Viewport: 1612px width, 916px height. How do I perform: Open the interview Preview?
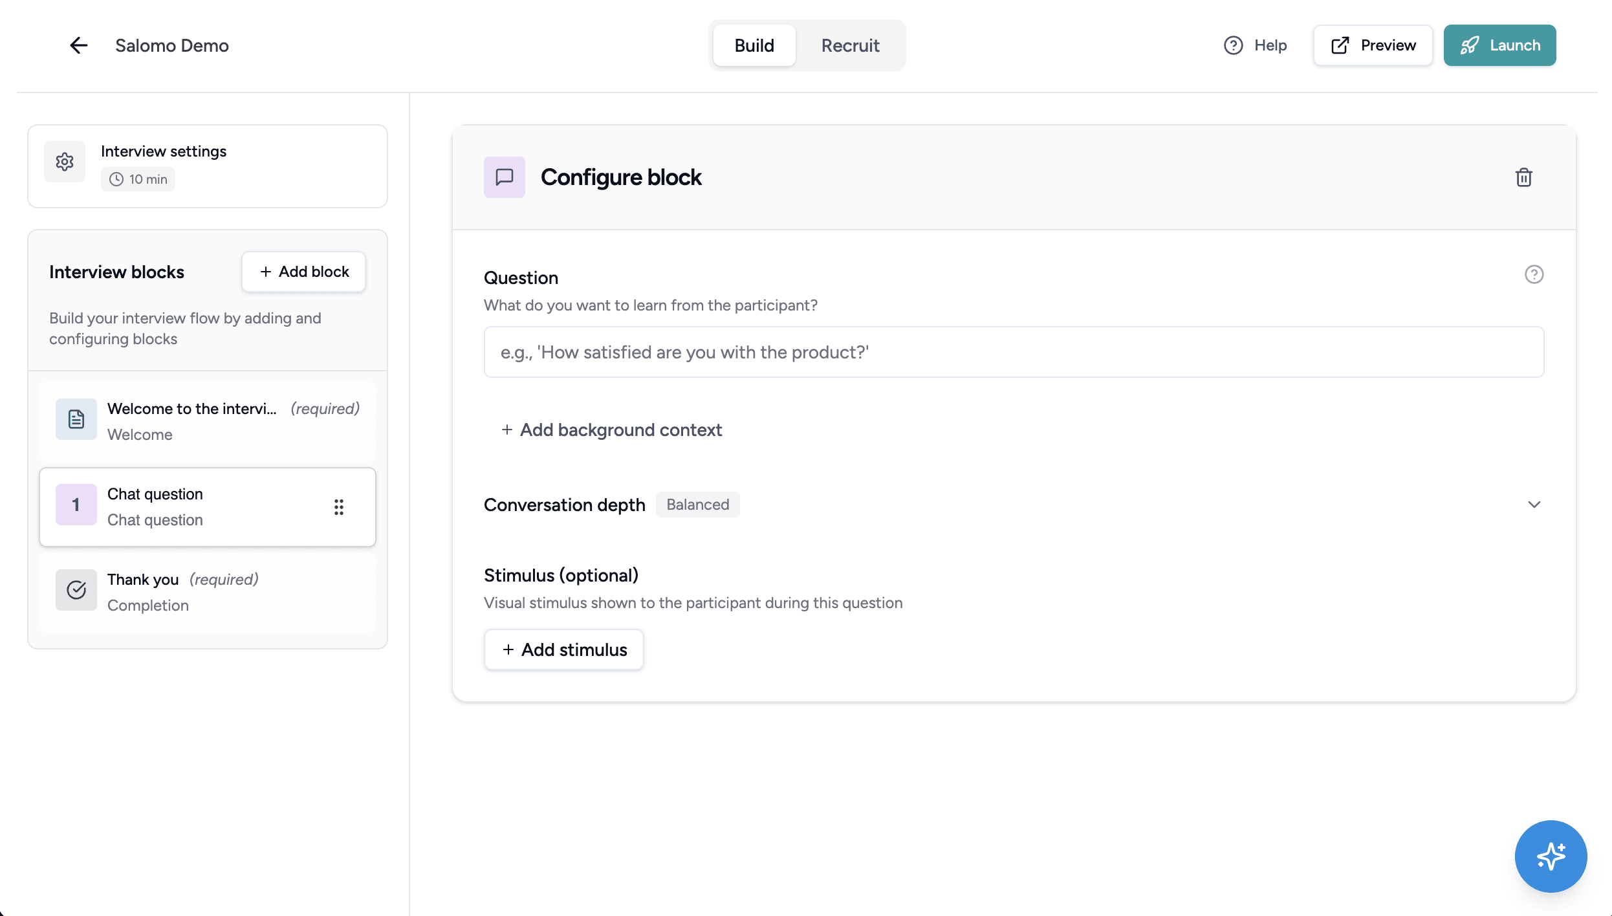coord(1372,45)
